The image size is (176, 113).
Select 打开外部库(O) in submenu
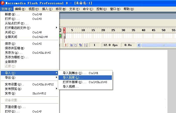point(85,82)
